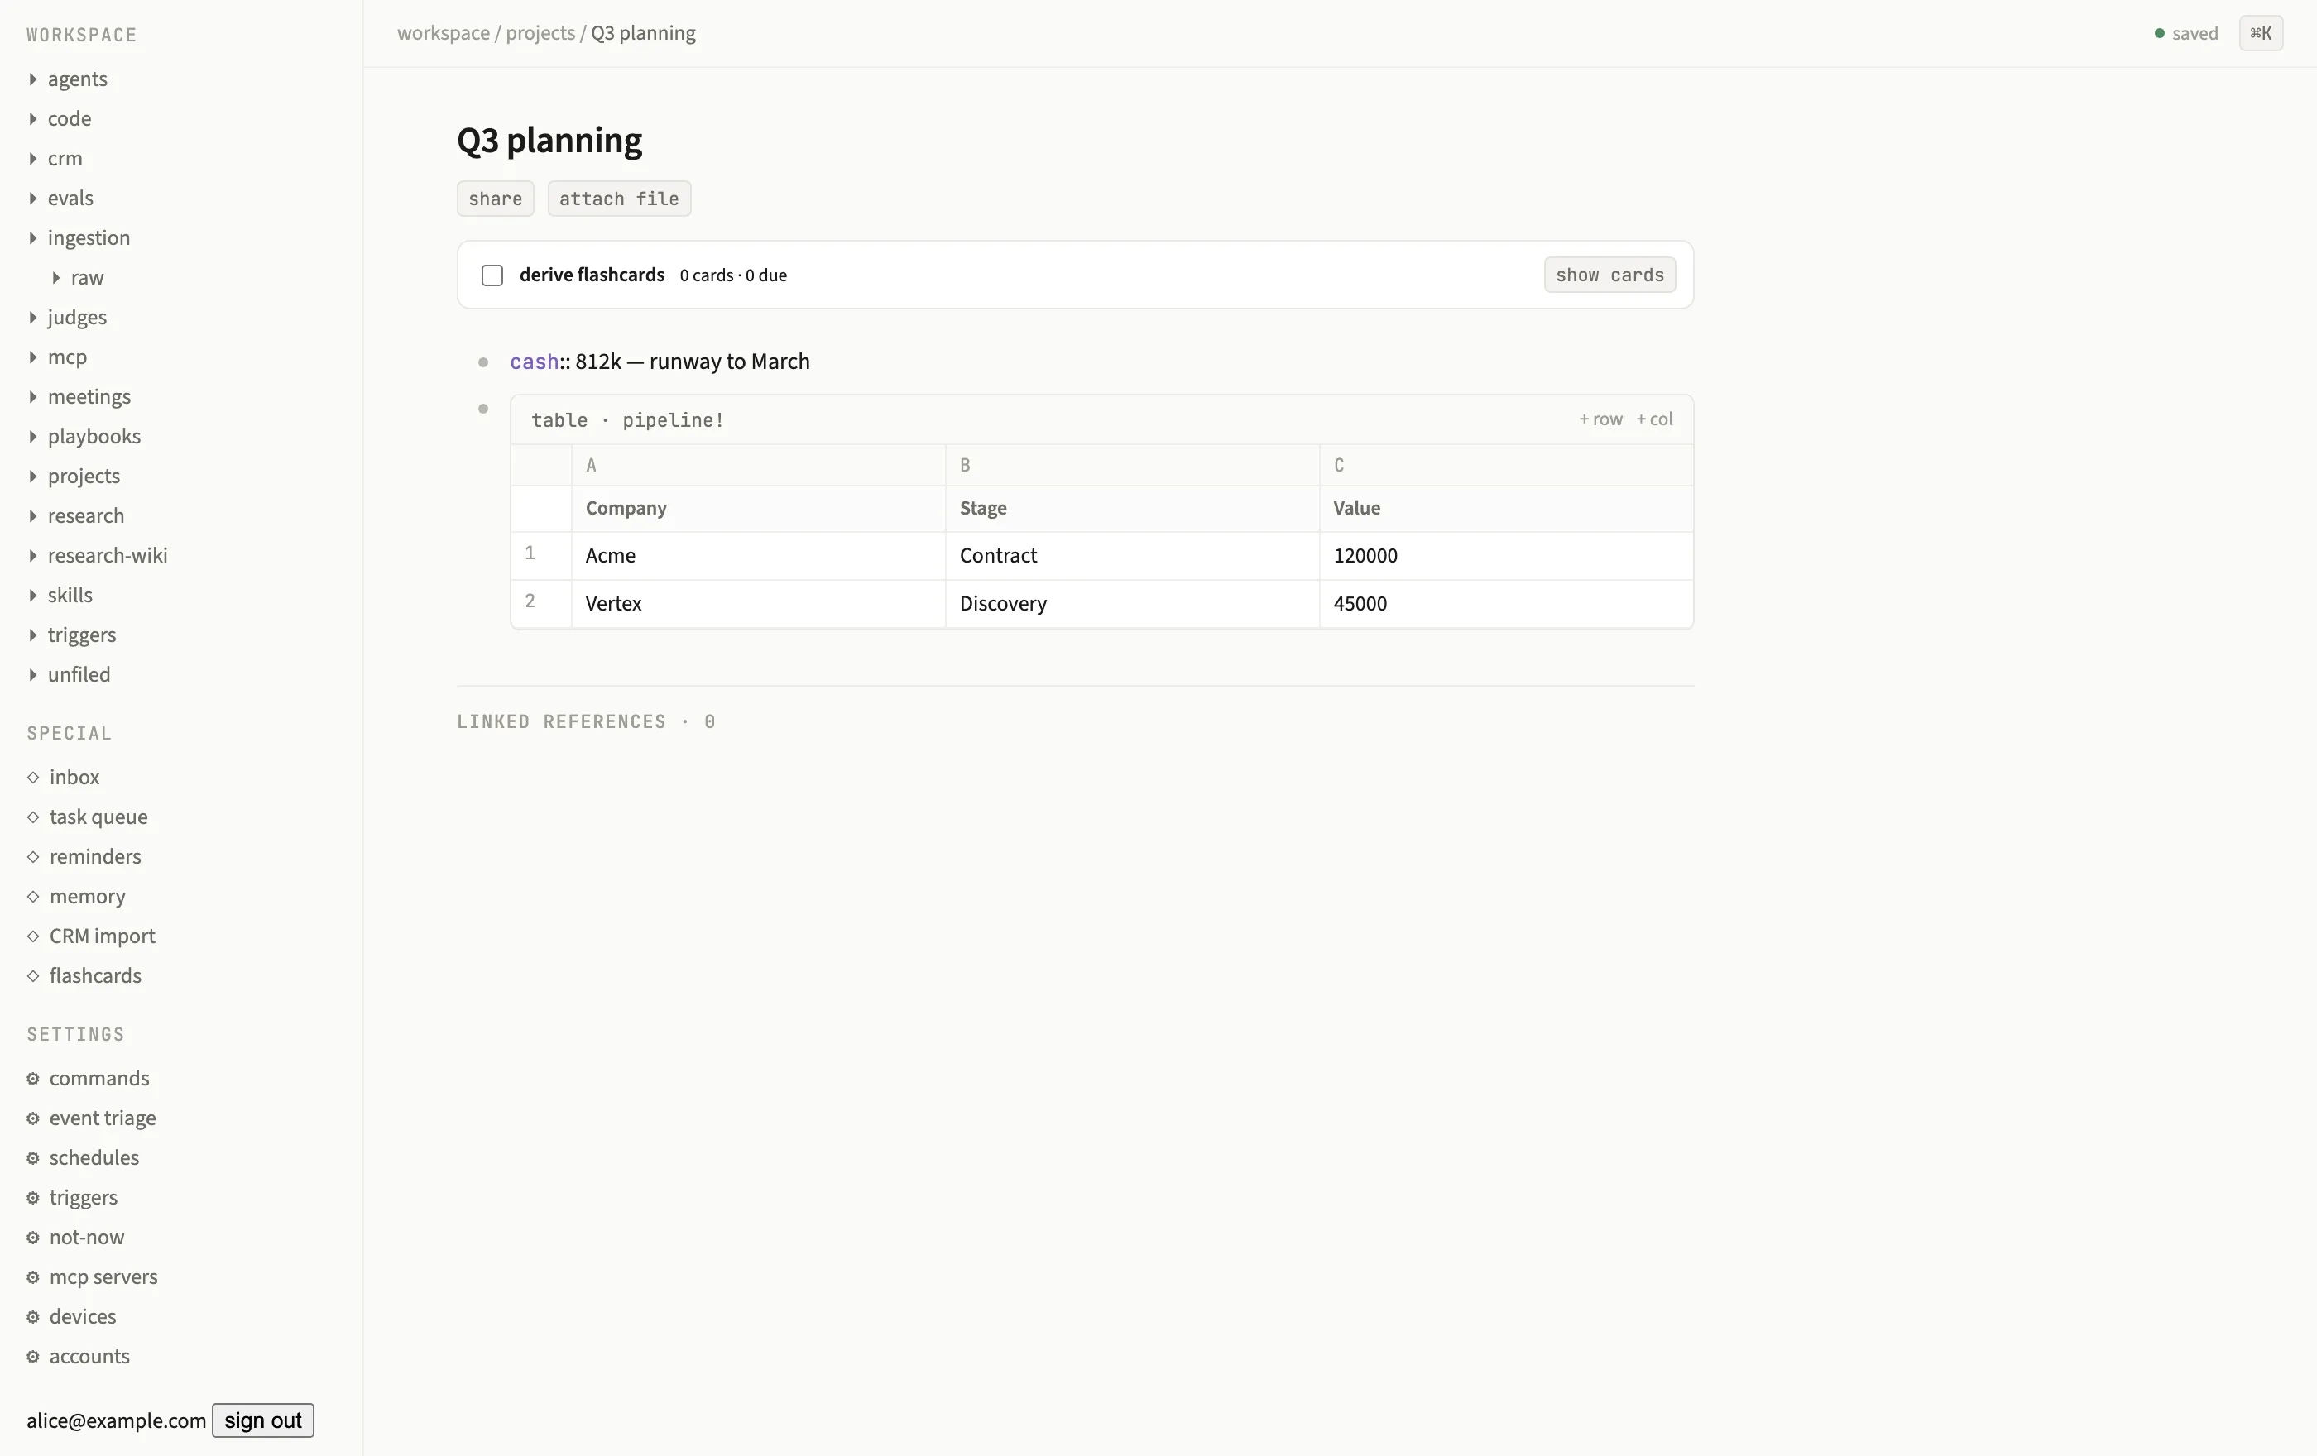2317x1456 pixels.
Task: Add a column to pipeline table
Action: [1654, 419]
